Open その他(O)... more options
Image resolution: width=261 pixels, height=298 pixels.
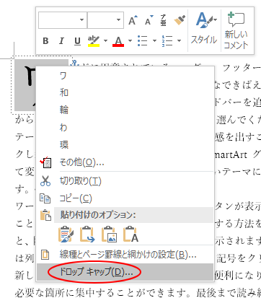coord(125,162)
